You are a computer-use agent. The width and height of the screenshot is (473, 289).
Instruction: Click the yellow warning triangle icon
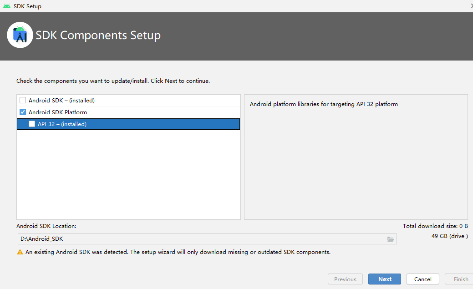[x=20, y=252]
